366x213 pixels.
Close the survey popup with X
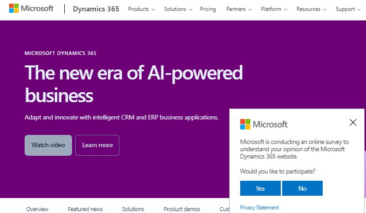[353, 122]
